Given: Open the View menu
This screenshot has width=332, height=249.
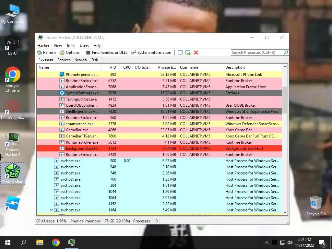Looking at the screenshot, I should [58, 45].
